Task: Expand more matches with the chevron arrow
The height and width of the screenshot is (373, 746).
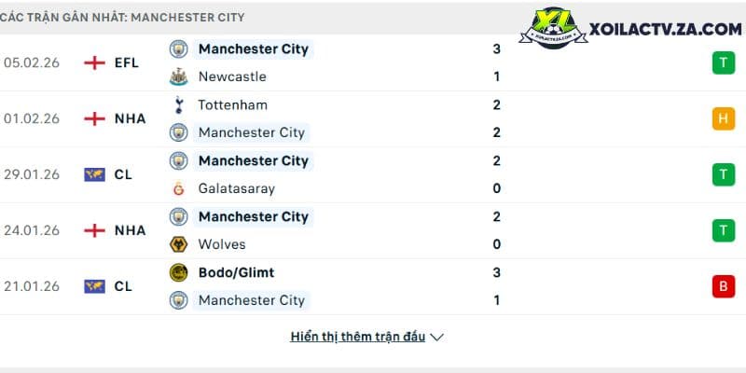Action: pos(436,338)
